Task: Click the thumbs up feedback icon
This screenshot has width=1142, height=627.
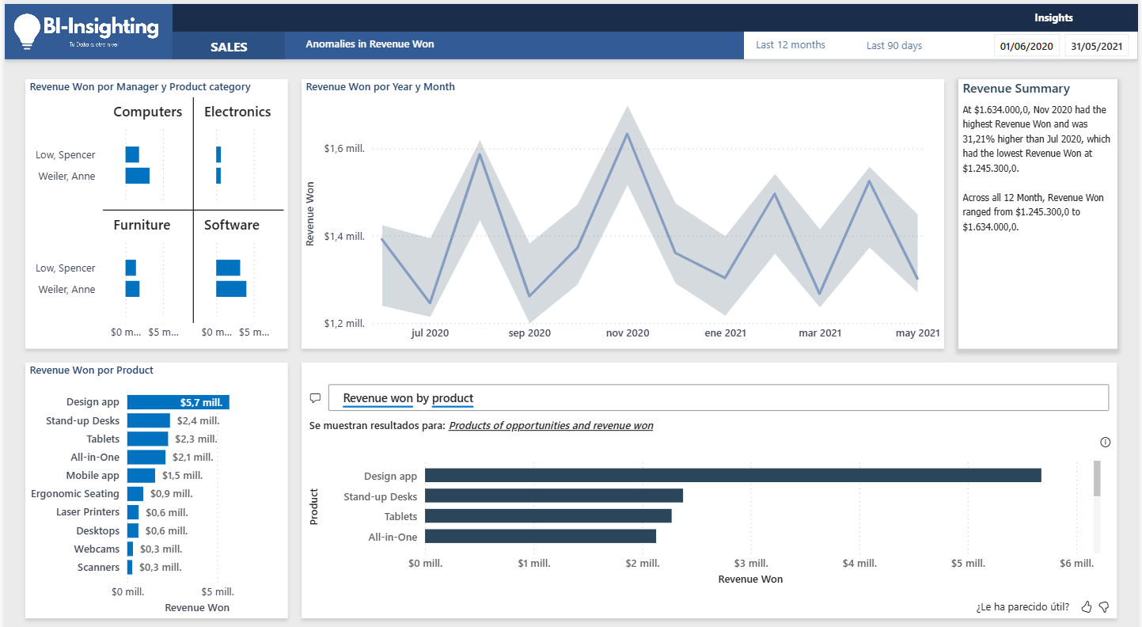Action: click(x=1087, y=607)
